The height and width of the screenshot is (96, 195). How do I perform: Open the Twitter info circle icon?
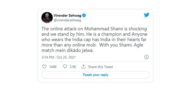click(x=146, y=57)
